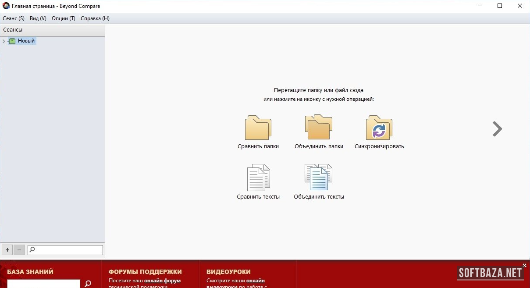Launch the Объединить тексты text merge icon
Screen dimensions: 530x288
coord(319,178)
